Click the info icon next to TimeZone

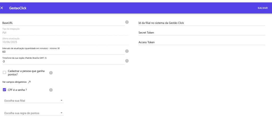127,61
